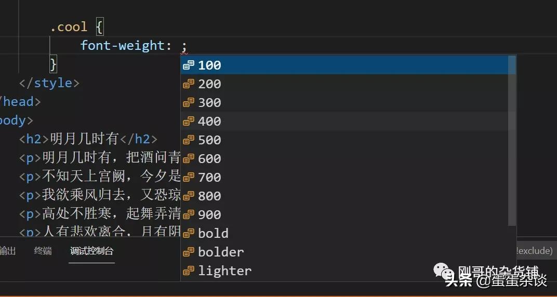
Task: Place cursor after font-weight colon
Action: 177,46
